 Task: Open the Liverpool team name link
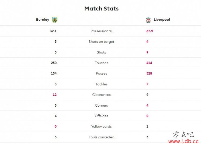[x=162, y=20]
